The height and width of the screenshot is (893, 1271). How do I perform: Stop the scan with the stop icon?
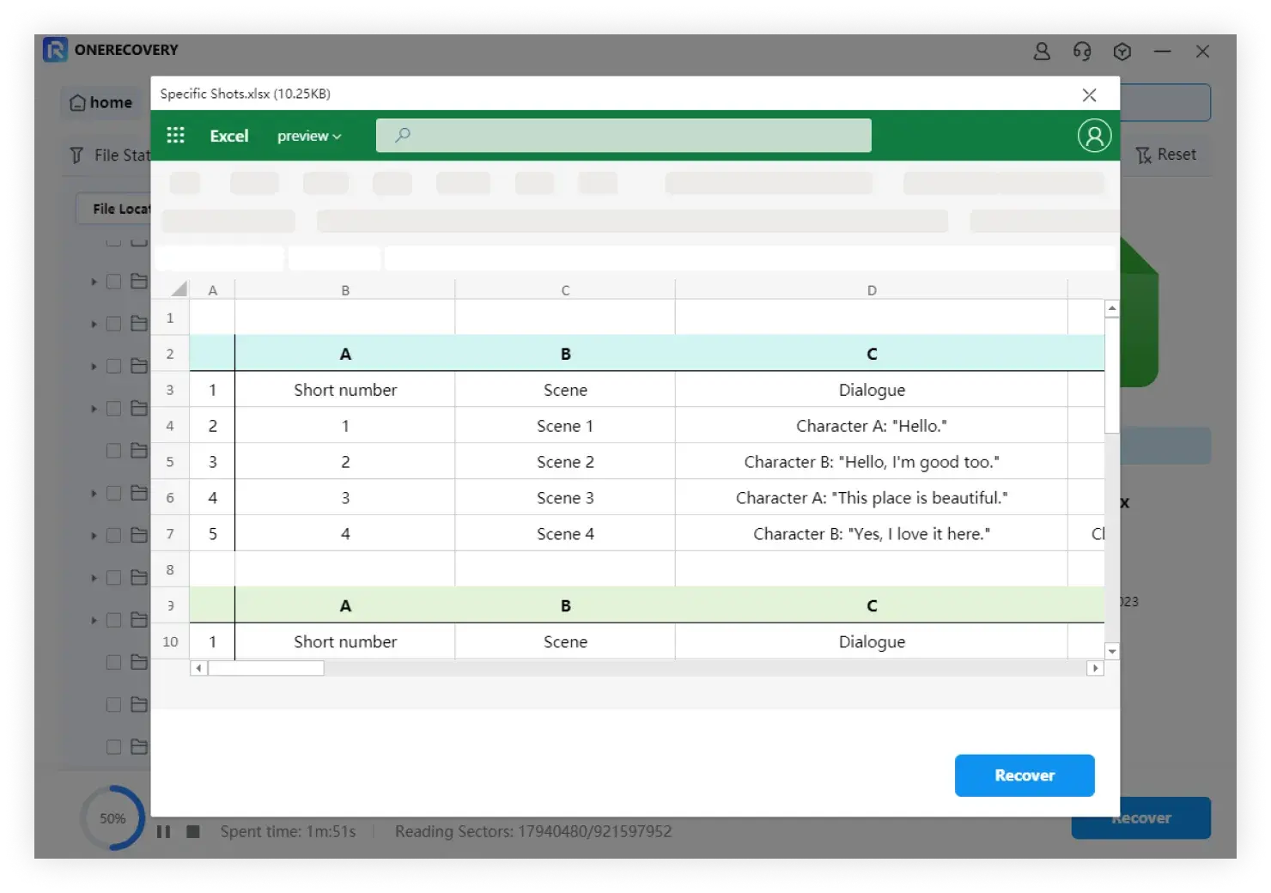coord(193,831)
